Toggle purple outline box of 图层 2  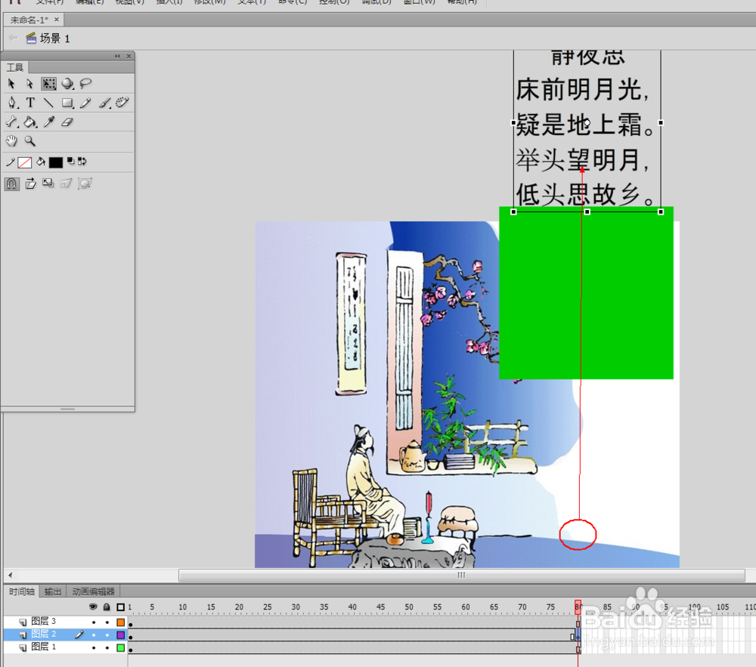[120, 635]
